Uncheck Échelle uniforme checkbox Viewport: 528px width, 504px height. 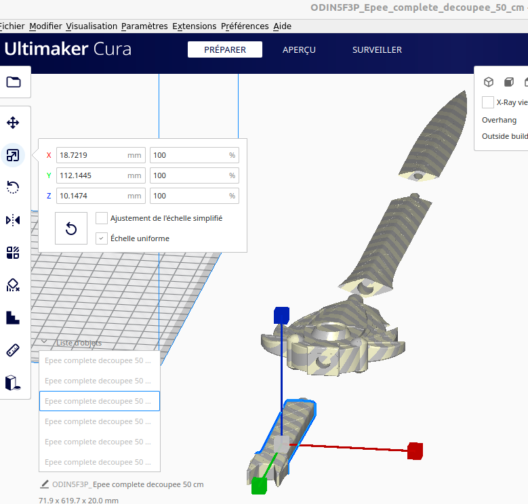click(102, 238)
